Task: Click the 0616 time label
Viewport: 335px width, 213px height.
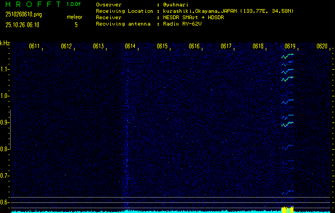Action: (194, 46)
